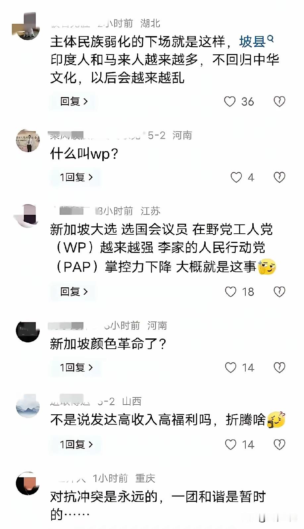Open the 重庆 commenter's avatar profile
Viewport: 304px width, 529px height.
click(28, 484)
